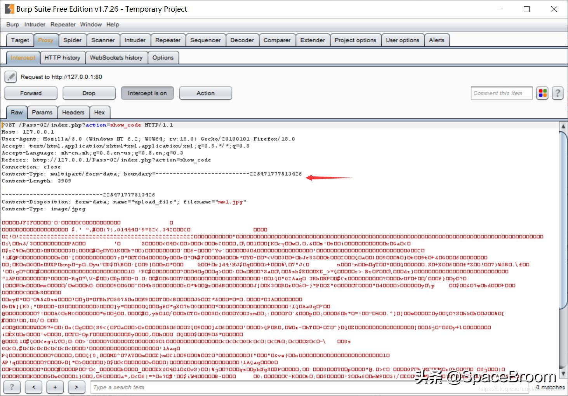The width and height of the screenshot is (568, 396).
Task: Open the Intruder menu
Action: (35, 24)
